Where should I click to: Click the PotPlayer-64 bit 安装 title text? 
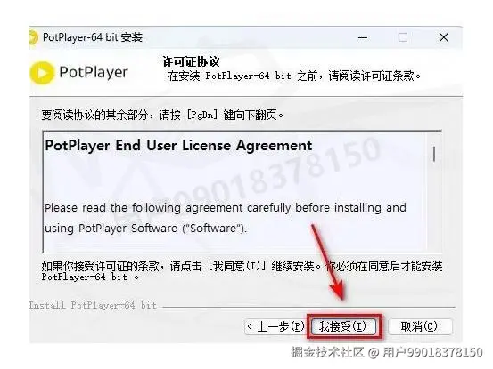pos(93,37)
